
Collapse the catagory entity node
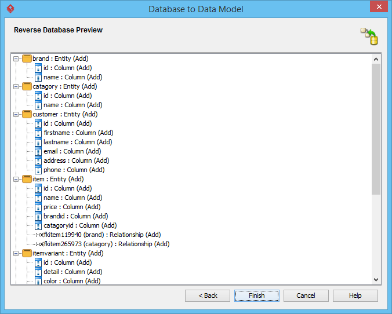(16, 87)
